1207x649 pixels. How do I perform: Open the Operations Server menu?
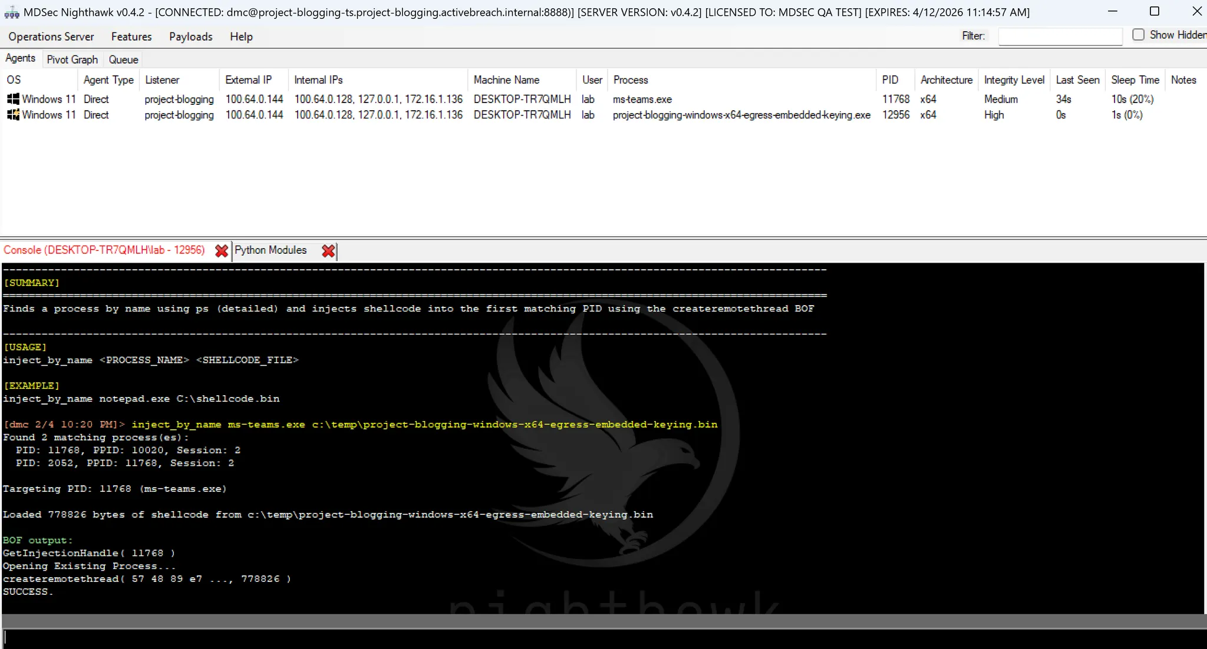tap(51, 37)
